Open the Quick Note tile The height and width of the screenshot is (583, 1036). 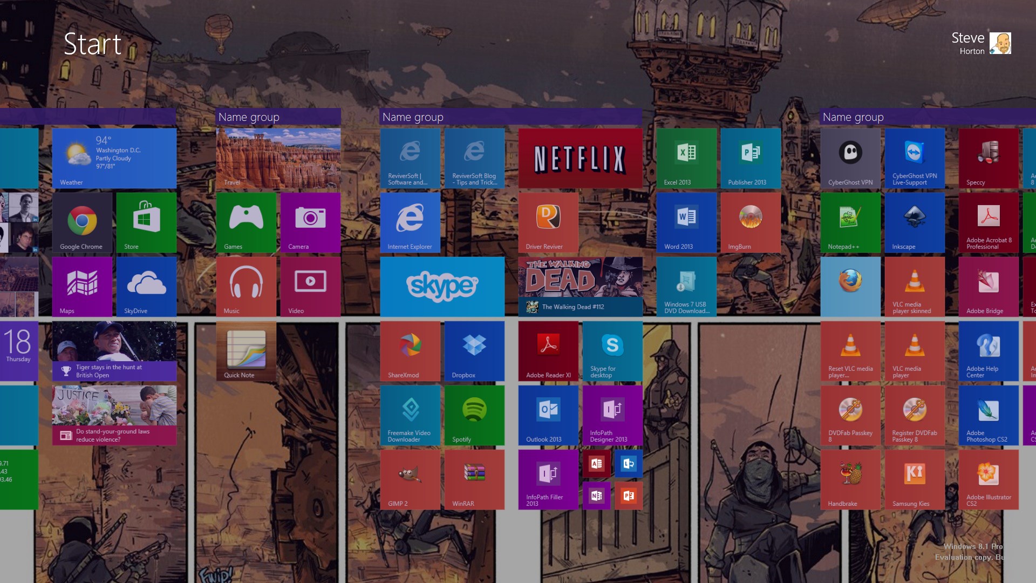pyautogui.click(x=246, y=351)
